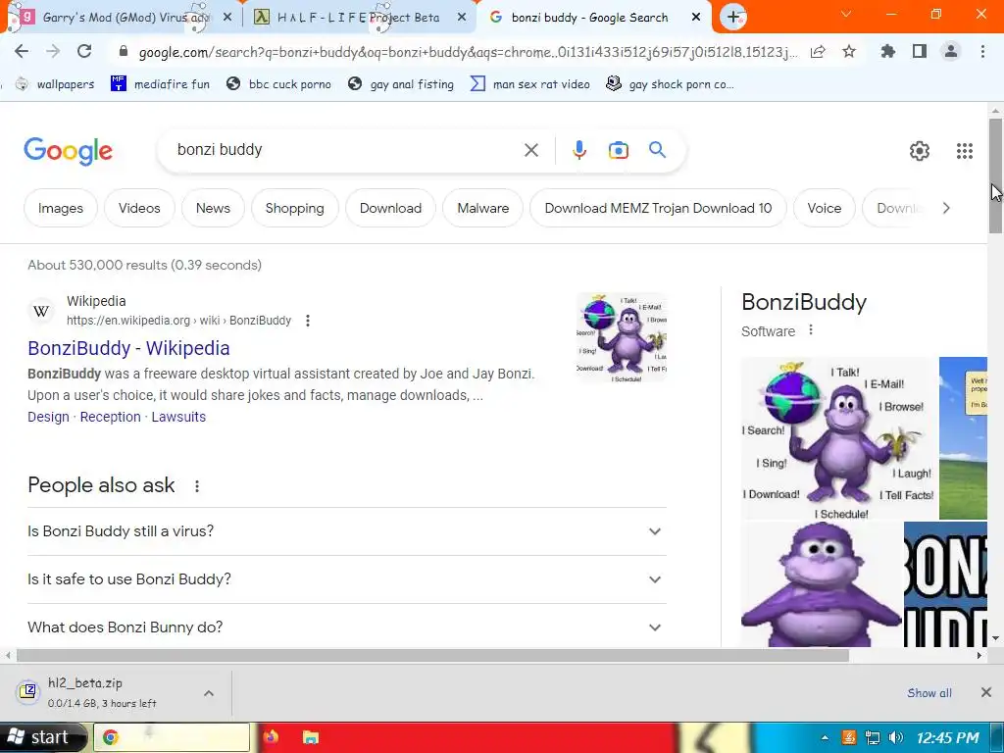
Task: Open the file explorer taskbar icon
Action: [x=311, y=737]
